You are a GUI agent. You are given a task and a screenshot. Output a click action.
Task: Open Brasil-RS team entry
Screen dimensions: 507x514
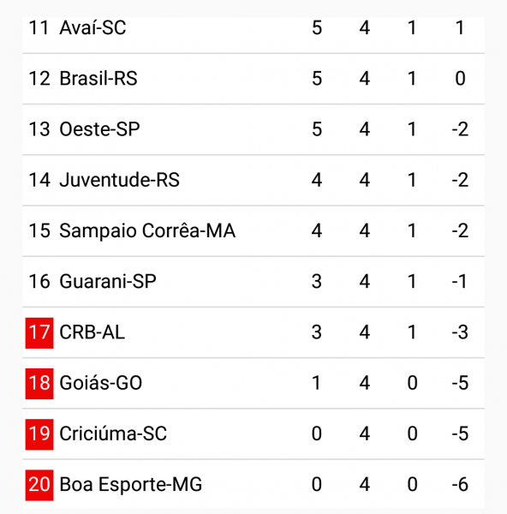pos(254,79)
